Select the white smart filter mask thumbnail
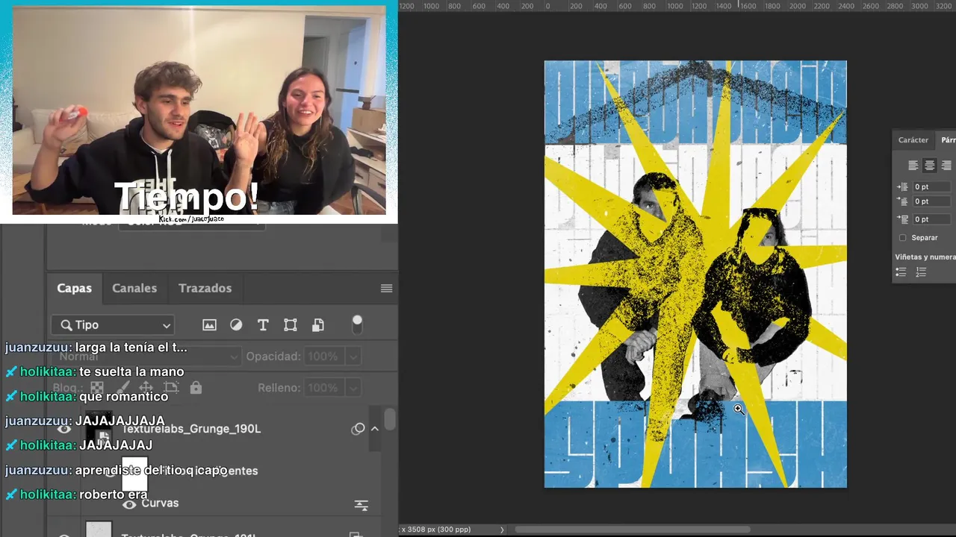The height and width of the screenshot is (537, 956). click(134, 474)
